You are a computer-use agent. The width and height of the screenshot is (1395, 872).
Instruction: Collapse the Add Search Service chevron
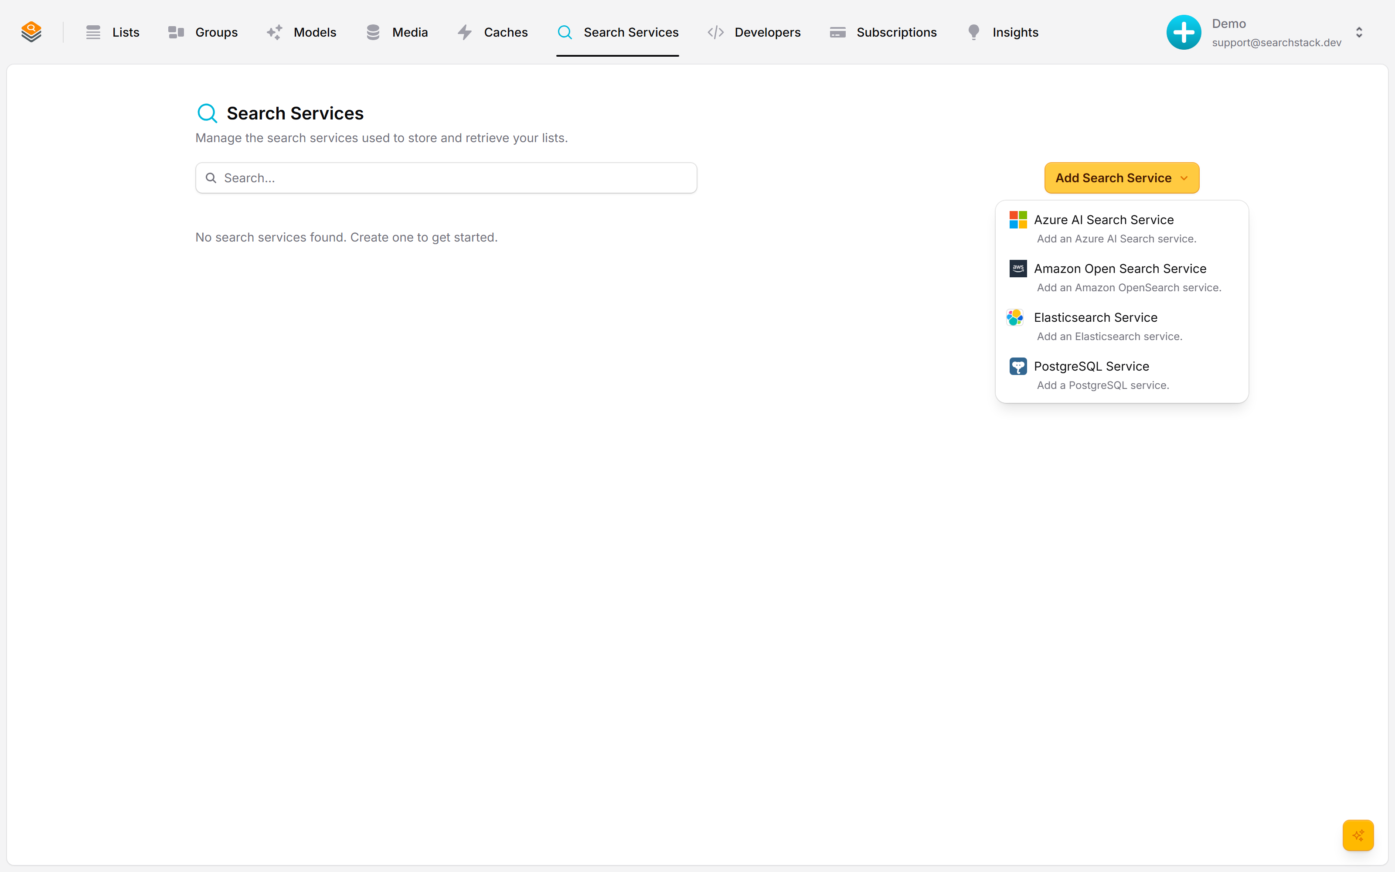point(1184,178)
